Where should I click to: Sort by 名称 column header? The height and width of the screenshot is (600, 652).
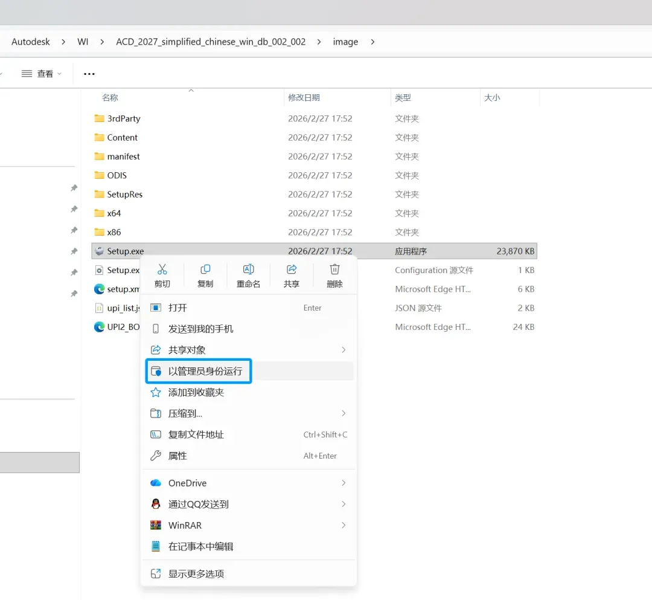tap(110, 98)
